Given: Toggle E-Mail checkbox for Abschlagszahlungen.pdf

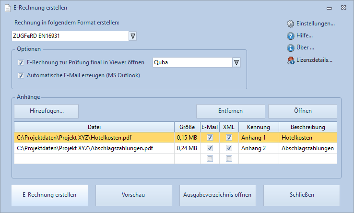Looking at the screenshot, I should (x=210, y=148).
